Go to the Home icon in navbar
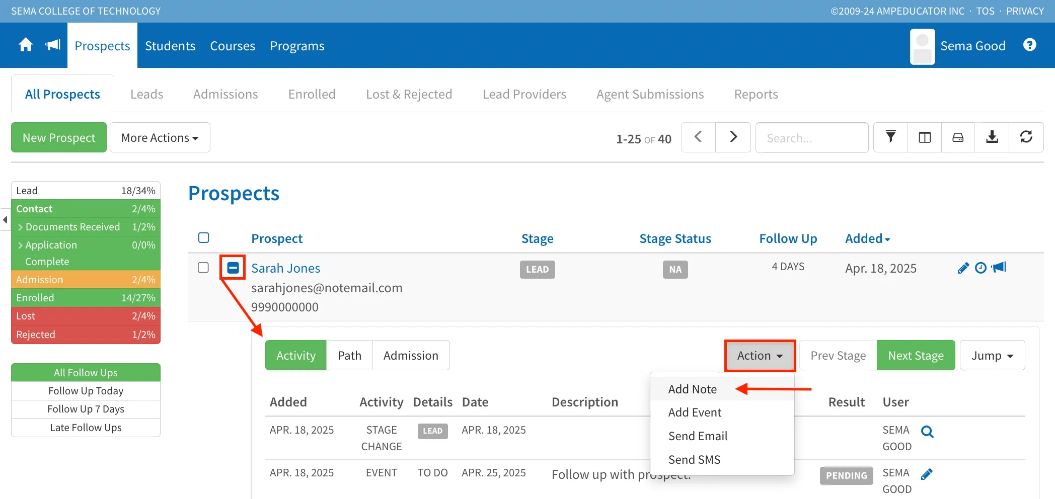 click(26, 45)
